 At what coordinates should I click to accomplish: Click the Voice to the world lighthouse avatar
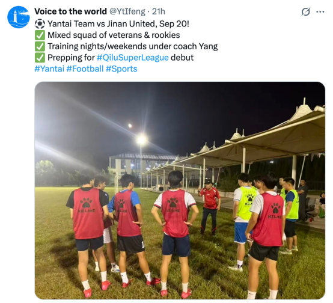pyautogui.click(x=19, y=17)
